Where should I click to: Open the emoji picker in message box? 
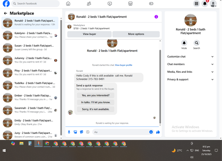(151, 132)
